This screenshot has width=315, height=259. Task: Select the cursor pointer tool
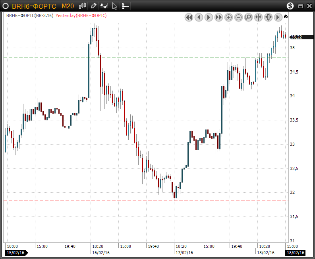[x=115, y=6]
